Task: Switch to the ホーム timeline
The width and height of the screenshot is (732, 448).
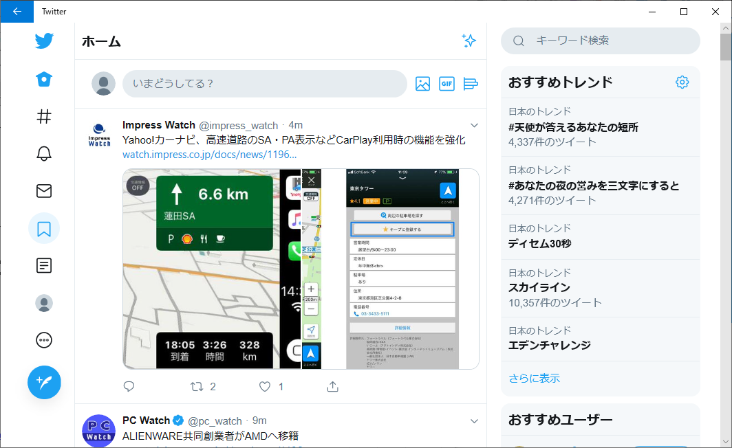Action: (x=43, y=79)
